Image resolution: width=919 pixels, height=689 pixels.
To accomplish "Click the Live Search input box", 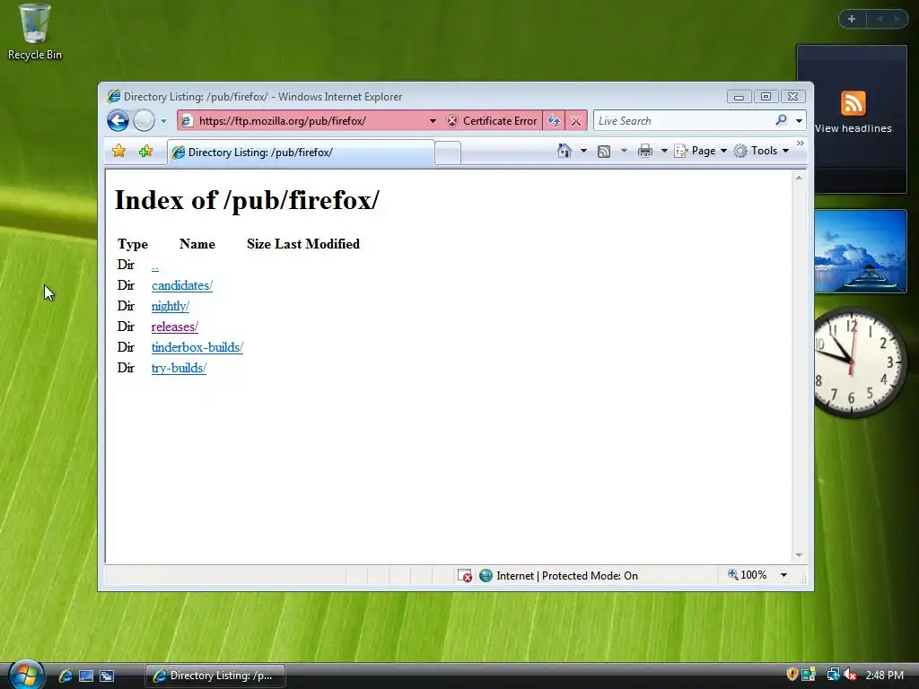I will pos(683,121).
